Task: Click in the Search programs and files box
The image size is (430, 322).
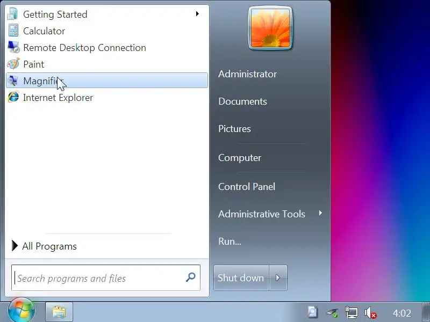Action: click(x=106, y=277)
